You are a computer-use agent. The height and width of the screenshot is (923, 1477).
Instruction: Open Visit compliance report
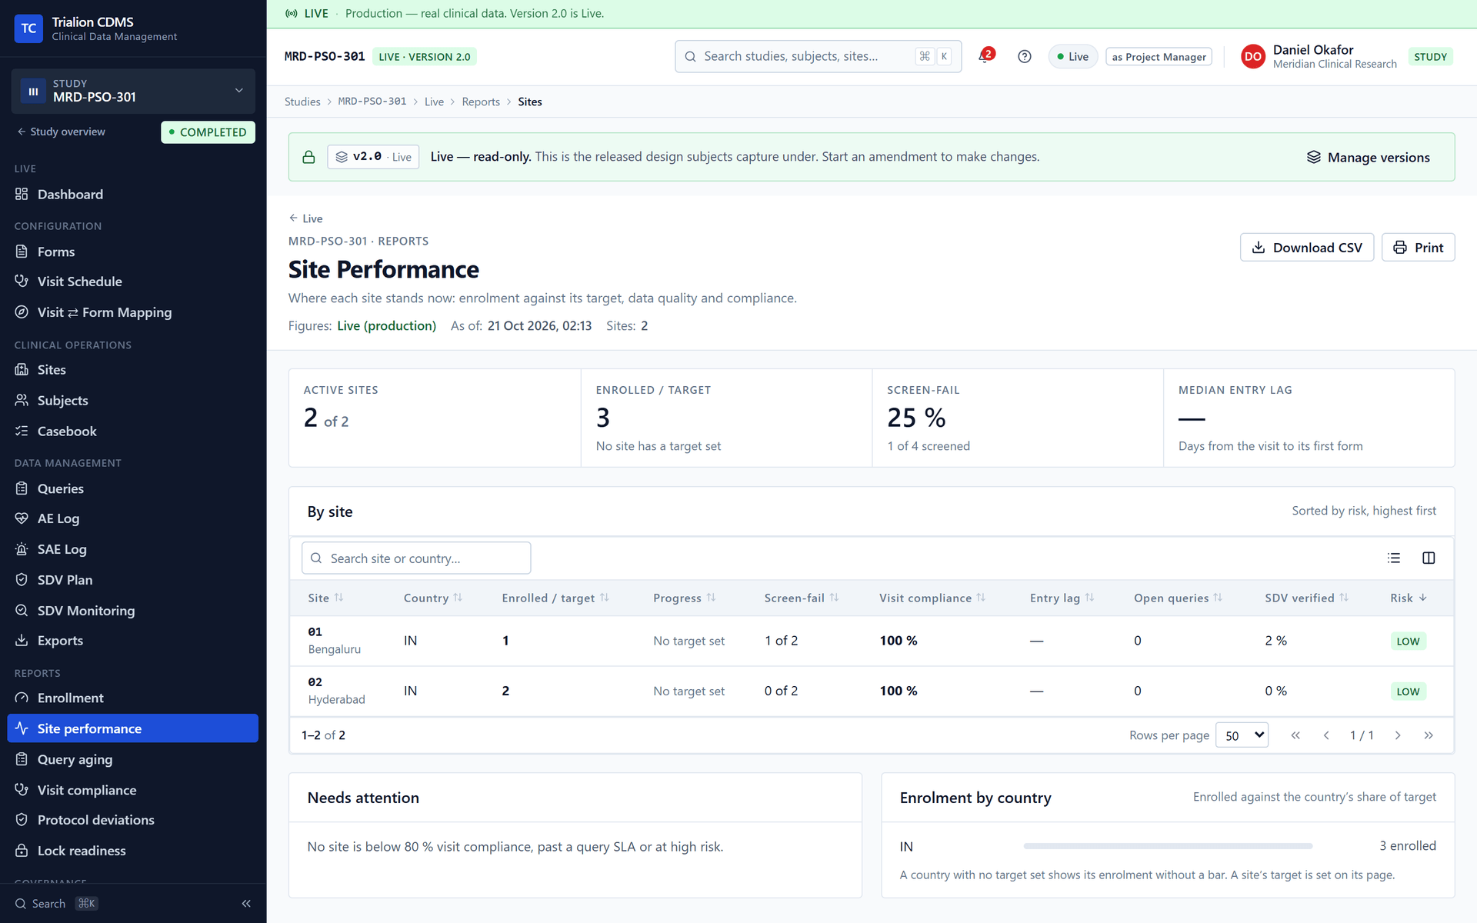(x=133, y=790)
